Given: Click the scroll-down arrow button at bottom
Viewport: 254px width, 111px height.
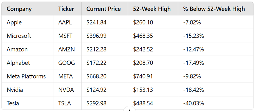Looking at the screenshot, I should [129, 109].
